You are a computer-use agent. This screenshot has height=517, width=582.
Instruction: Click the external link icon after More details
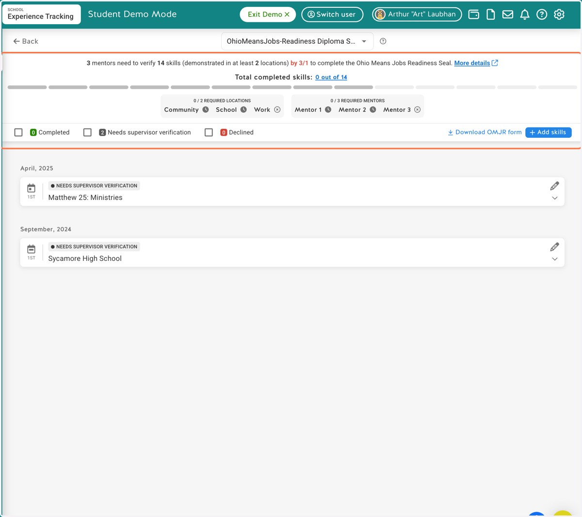point(495,63)
